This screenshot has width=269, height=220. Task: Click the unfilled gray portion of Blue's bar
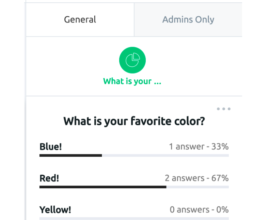pos(165,156)
